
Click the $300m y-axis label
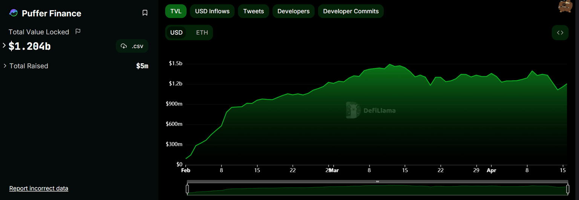coord(174,144)
